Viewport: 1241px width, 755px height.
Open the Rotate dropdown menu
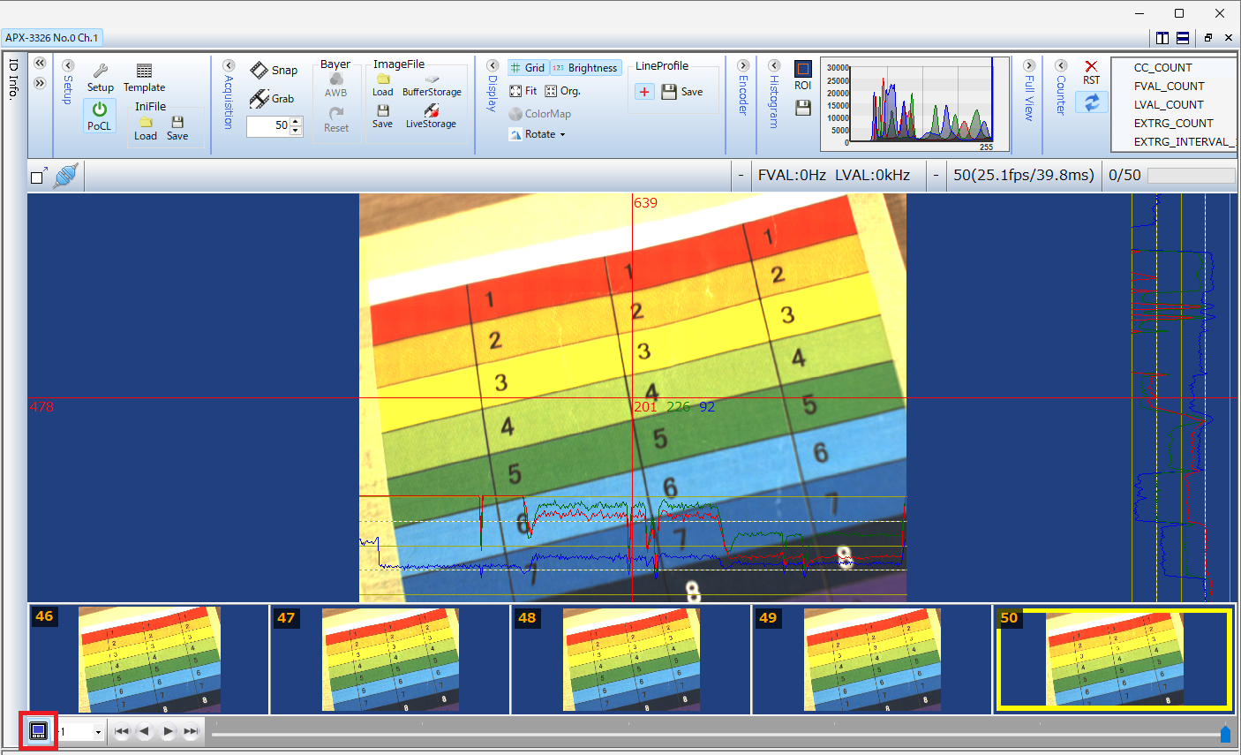tap(538, 134)
